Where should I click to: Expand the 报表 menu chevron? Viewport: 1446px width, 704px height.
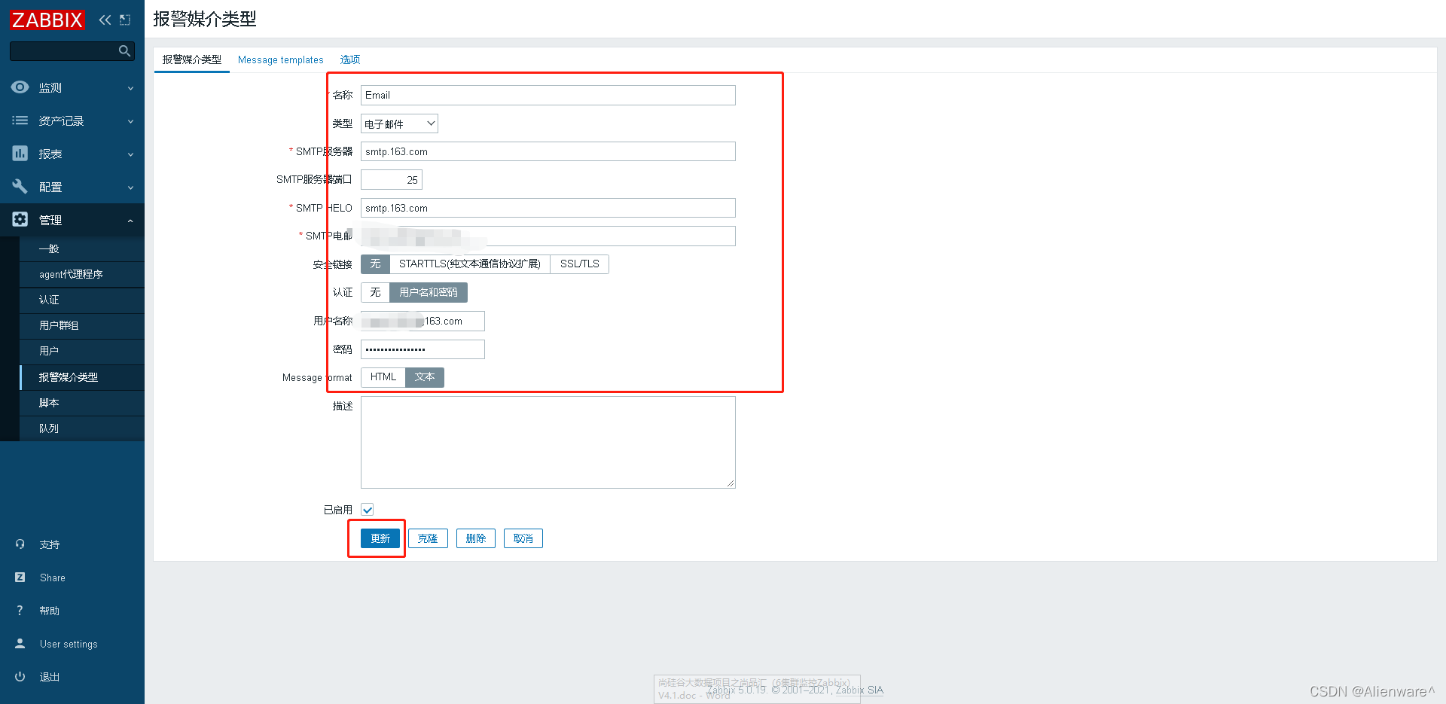pyautogui.click(x=130, y=154)
